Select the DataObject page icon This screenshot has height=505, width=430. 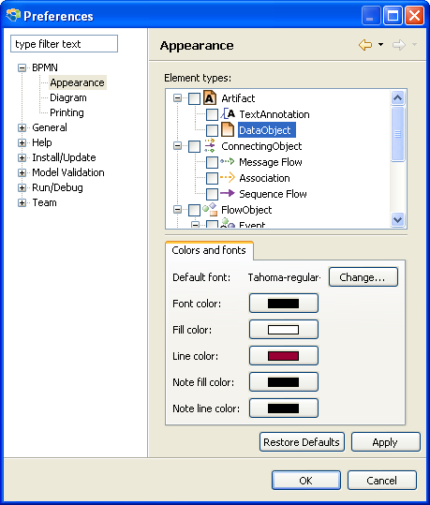tap(228, 130)
